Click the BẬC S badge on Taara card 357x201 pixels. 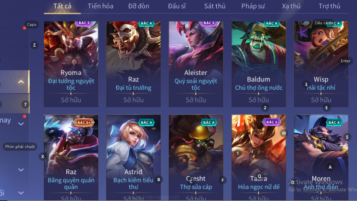pos(271,122)
